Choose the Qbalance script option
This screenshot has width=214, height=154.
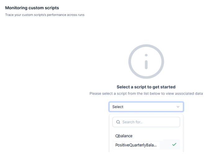[x=124, y=136]
